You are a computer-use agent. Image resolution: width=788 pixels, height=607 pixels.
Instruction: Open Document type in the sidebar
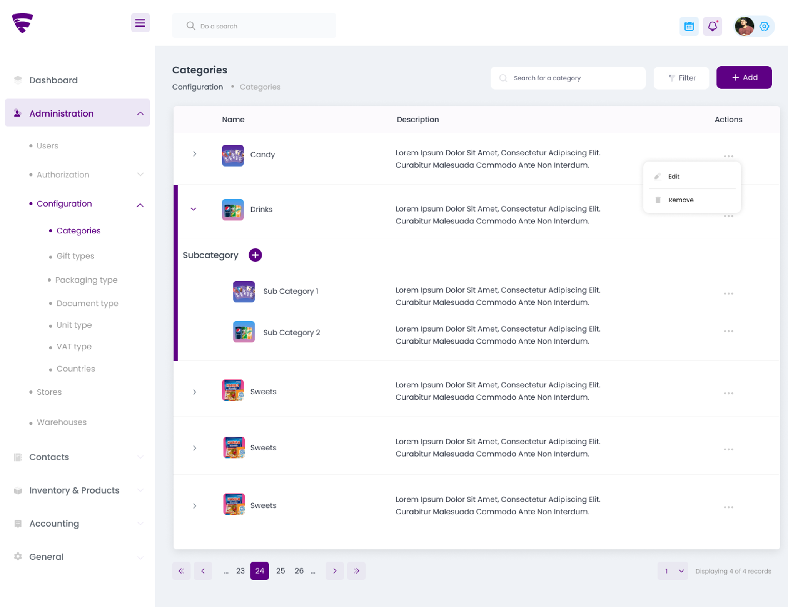click(87, 303)
